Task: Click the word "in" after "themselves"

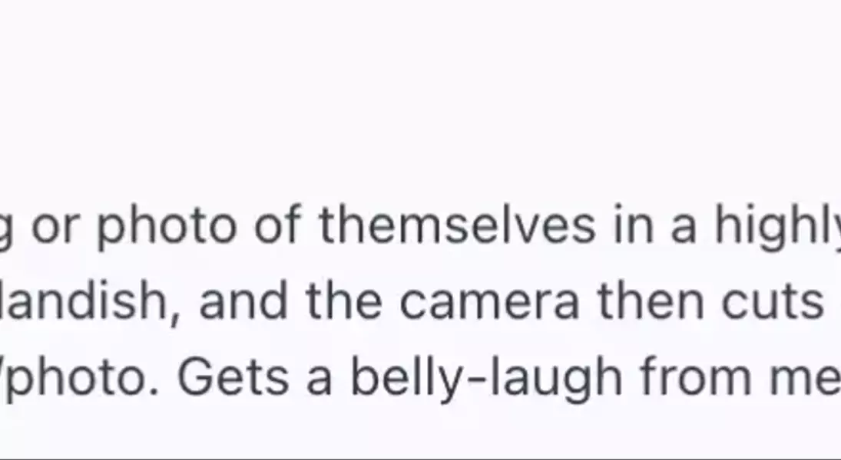Action: click(632, 226)
